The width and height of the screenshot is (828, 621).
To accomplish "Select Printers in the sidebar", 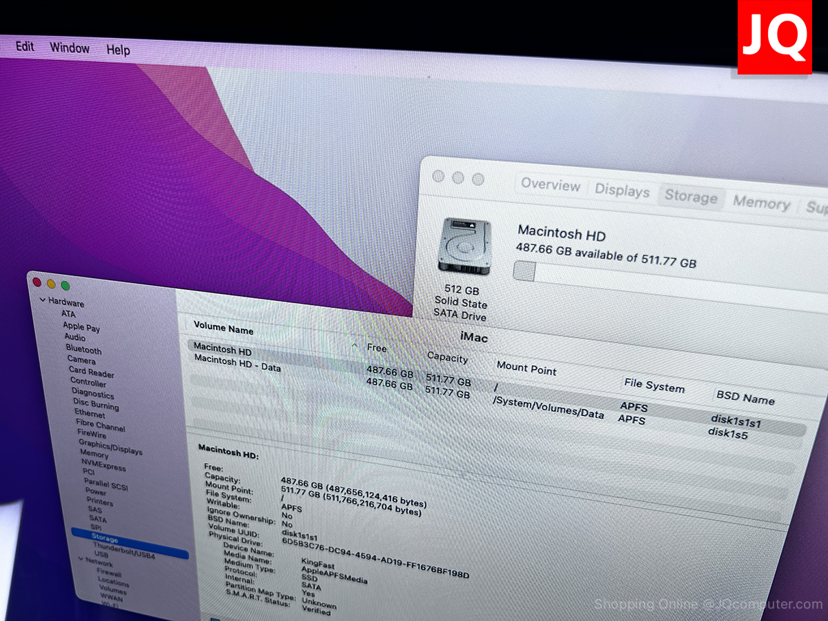I will (x=100, y=501).
